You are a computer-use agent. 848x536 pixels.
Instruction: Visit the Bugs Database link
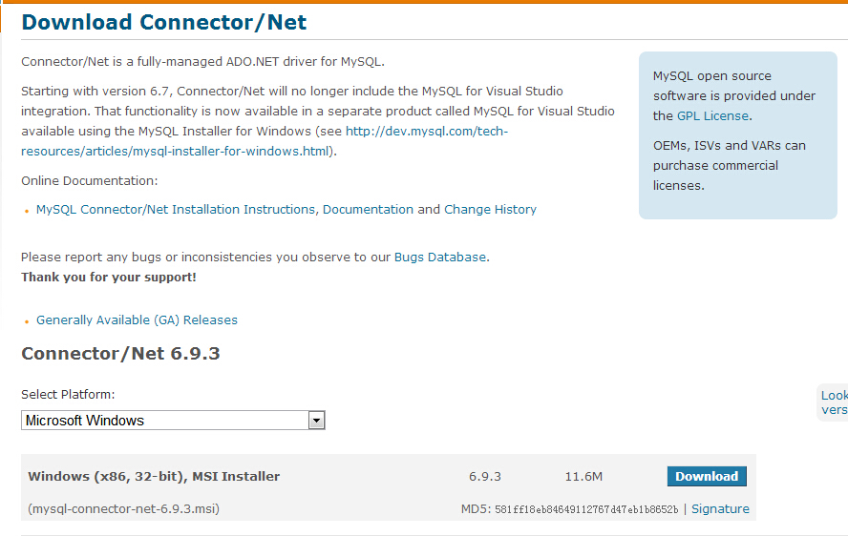coord(440,258)
